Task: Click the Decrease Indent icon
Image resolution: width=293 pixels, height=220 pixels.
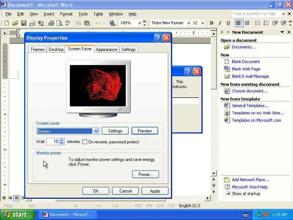Action: (x=275, y=23)
